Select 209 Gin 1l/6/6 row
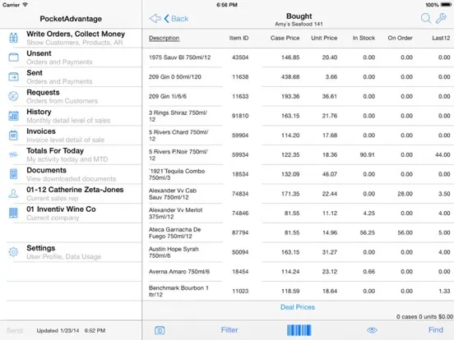Viewport: 454px width, 340px height. (299, 96)
